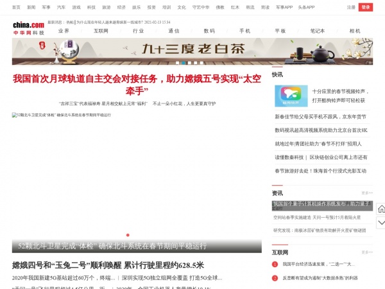385x289 pixels.
Task: Open 红木 in the top navigation
Action: [235, 7]
